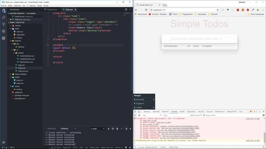Open the Ayuda menu in VS Code

click(46, 5)
